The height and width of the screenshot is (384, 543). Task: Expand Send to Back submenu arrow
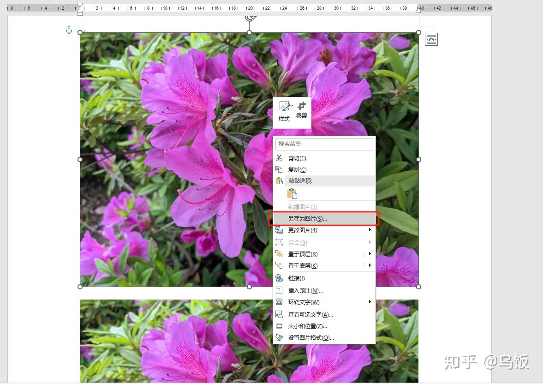pyautogui.click(x=370, y=265)
